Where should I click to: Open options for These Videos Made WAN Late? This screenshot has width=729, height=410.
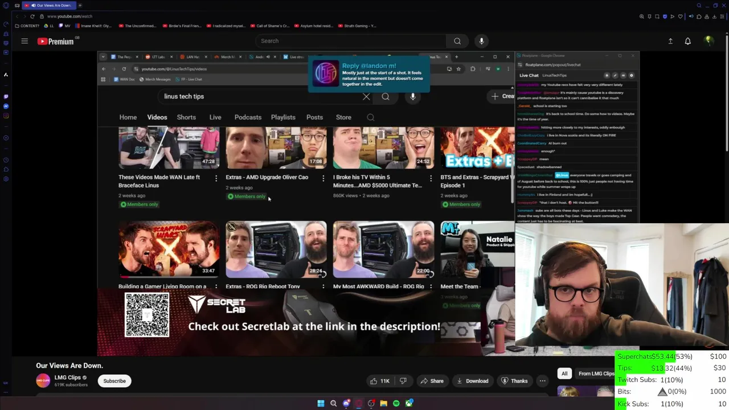pos(216,178)
